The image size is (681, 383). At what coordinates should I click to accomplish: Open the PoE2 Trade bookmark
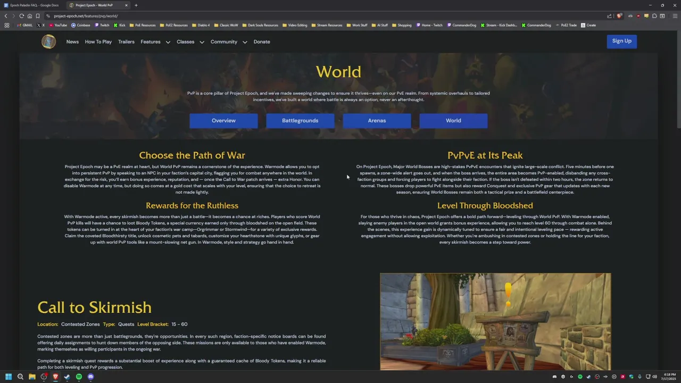tap(566, 25)
